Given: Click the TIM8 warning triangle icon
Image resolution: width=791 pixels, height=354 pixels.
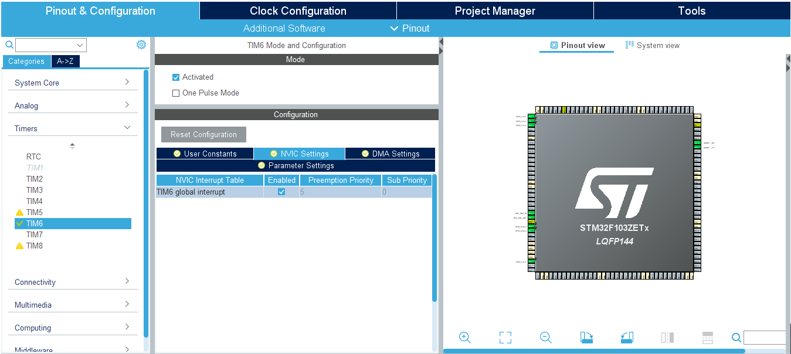Looking at the screenshot, I should [19, 246].
